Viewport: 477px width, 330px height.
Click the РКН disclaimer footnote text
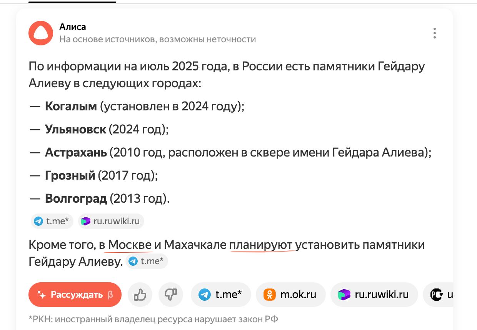153,319
